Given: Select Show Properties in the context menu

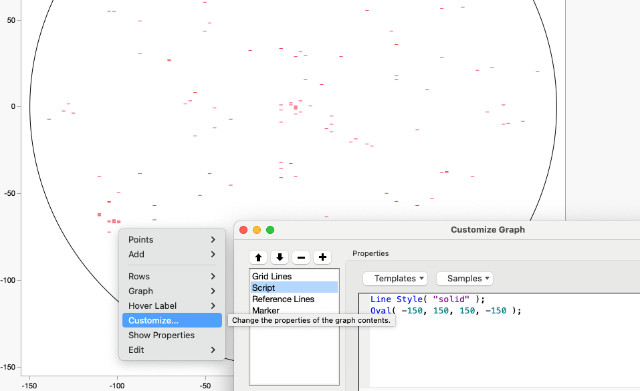Looking at the screenshot, I should point(172,335).
